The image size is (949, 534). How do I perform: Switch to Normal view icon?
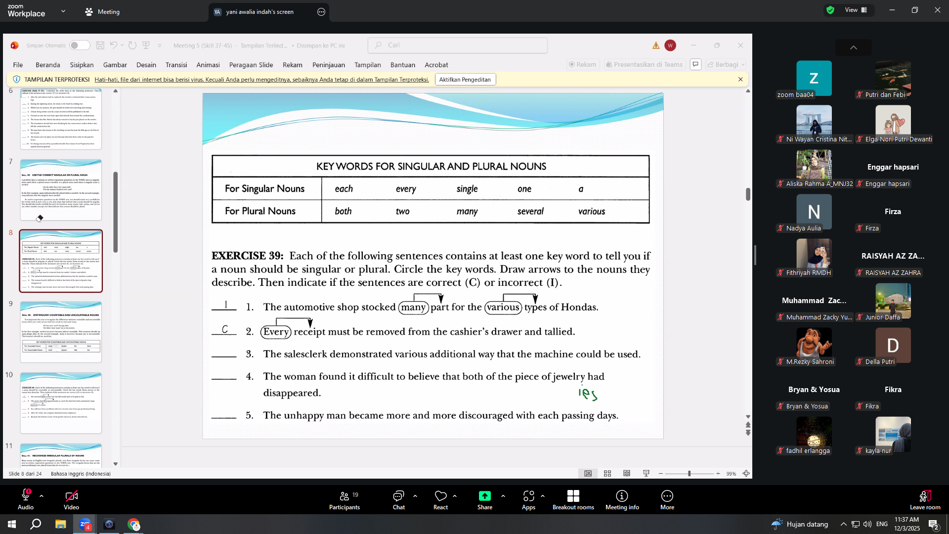tap(588, 474)
